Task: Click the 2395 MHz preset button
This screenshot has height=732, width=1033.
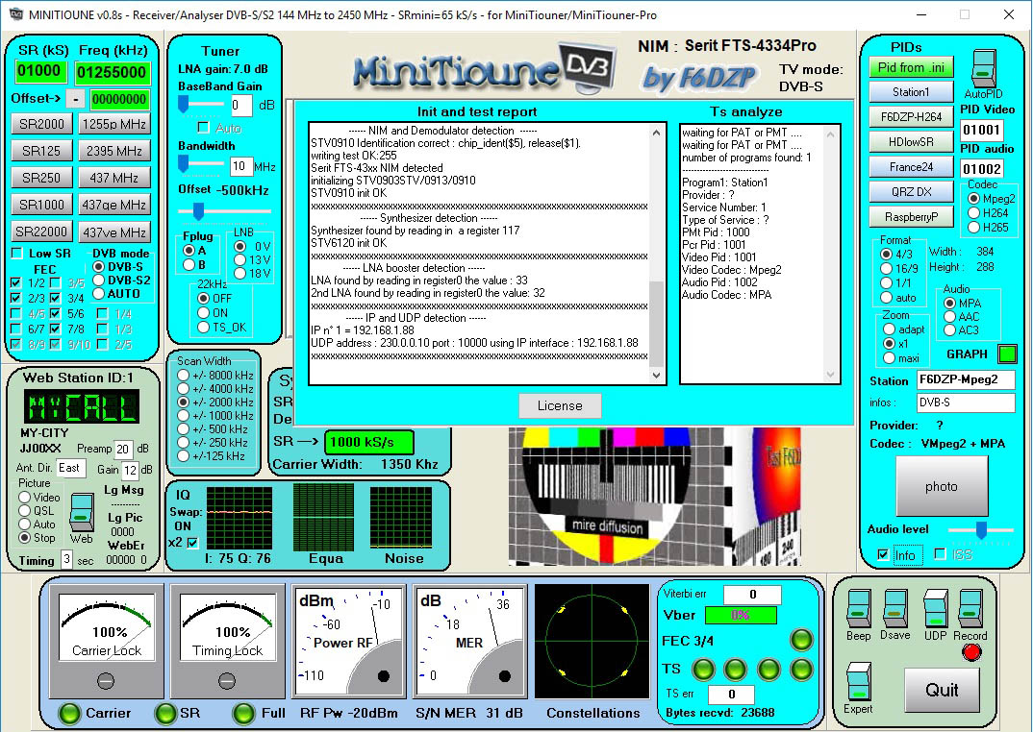Action: (x=113, y=151)
